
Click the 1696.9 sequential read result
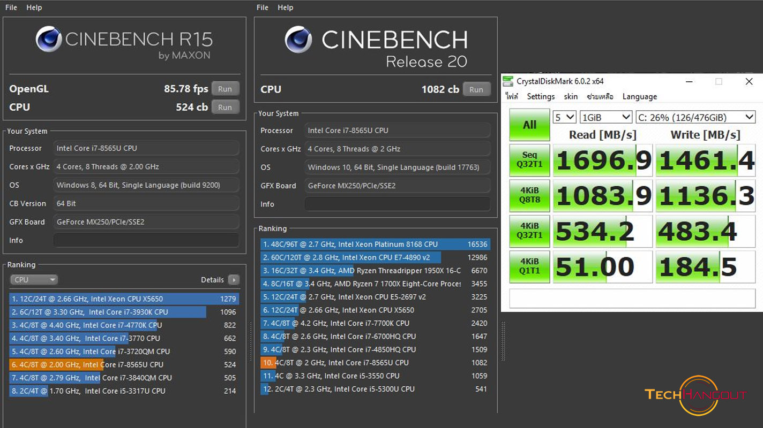[x=603, y=160]
